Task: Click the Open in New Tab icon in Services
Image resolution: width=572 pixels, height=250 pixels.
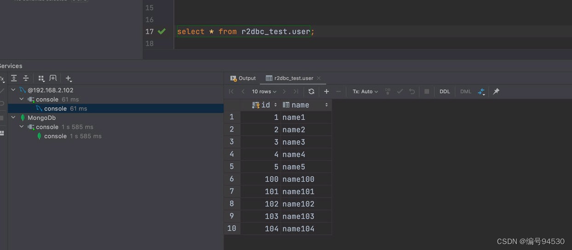Action: coord(53,78)
